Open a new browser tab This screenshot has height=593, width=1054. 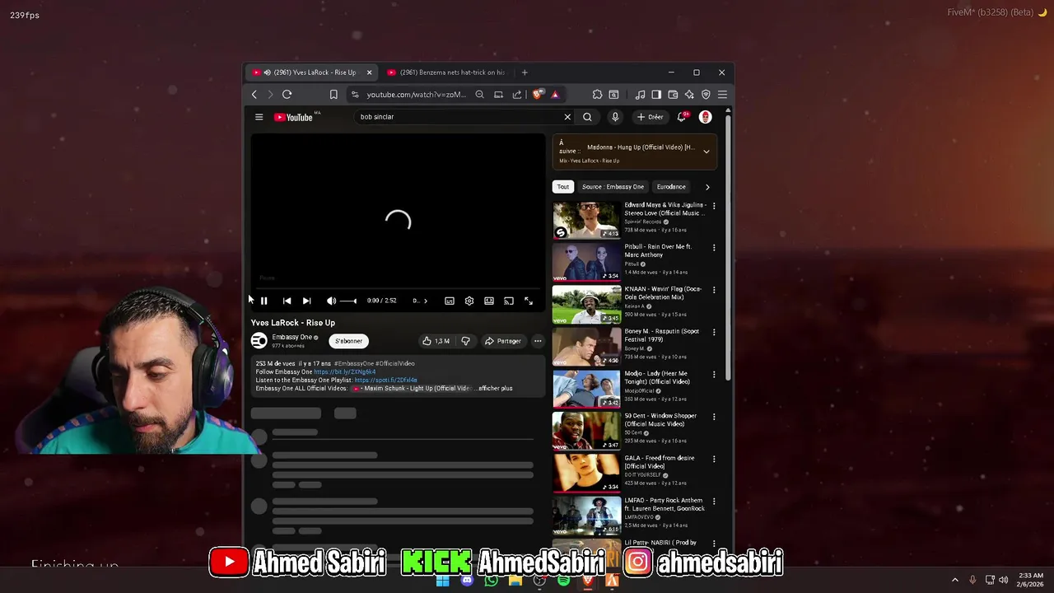pyautogui.click(x=525, y=72)
